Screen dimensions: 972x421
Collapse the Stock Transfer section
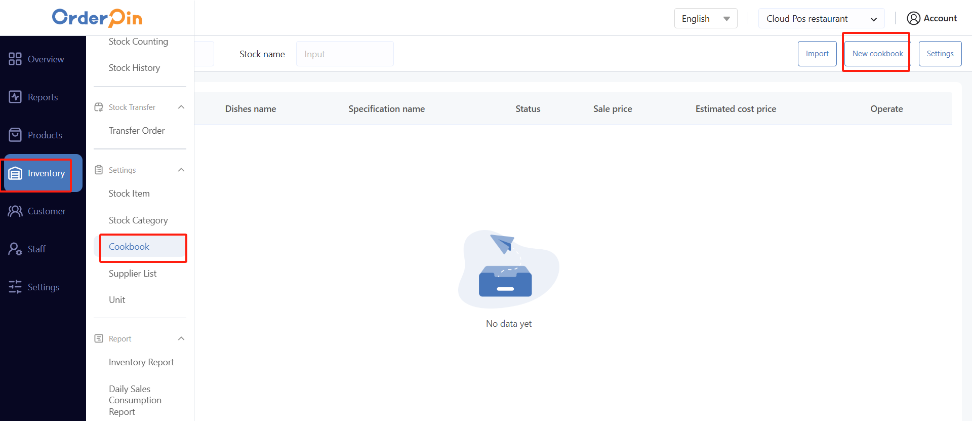(181, 107)
